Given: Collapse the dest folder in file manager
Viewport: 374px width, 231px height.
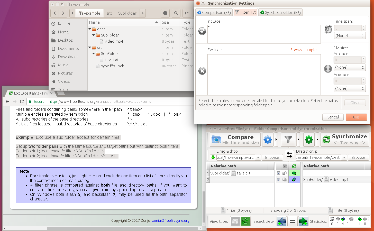Looking at the screenshot, I should [90, 29].
